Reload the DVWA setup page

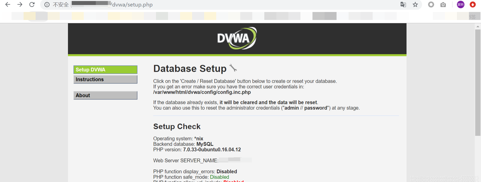(x=32, y=4)
